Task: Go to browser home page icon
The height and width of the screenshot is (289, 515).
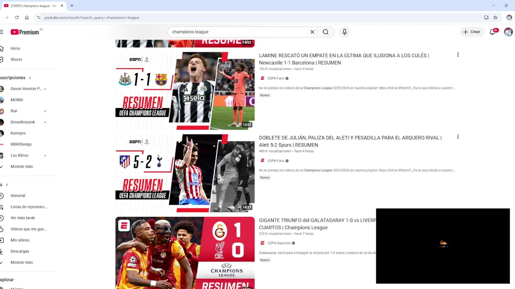Action: (27, 18)
